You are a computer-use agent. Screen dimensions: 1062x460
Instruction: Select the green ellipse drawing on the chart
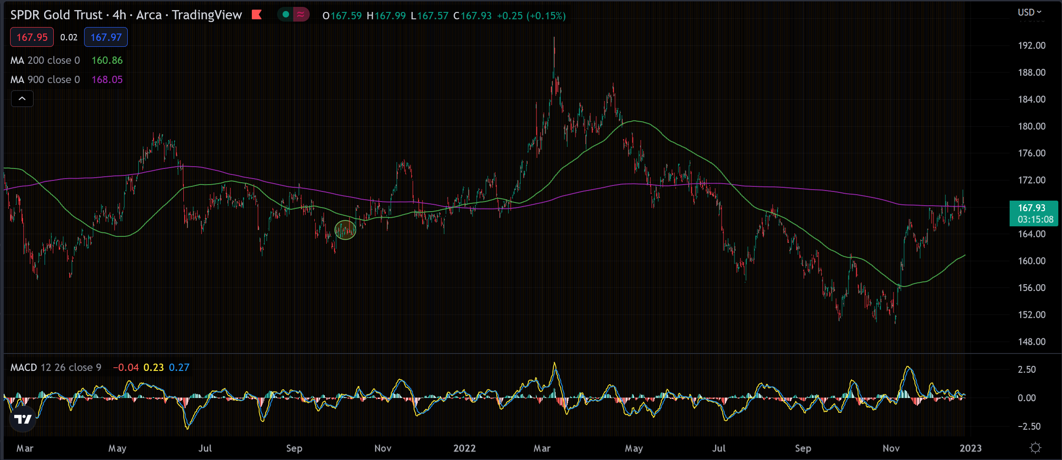(x=345, y=230)
